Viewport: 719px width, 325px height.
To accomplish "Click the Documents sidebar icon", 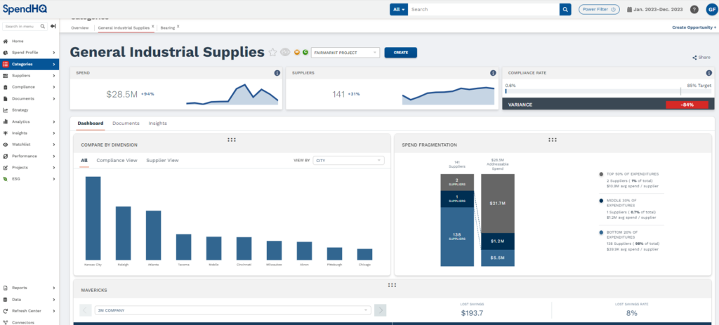I will [6, 98].
